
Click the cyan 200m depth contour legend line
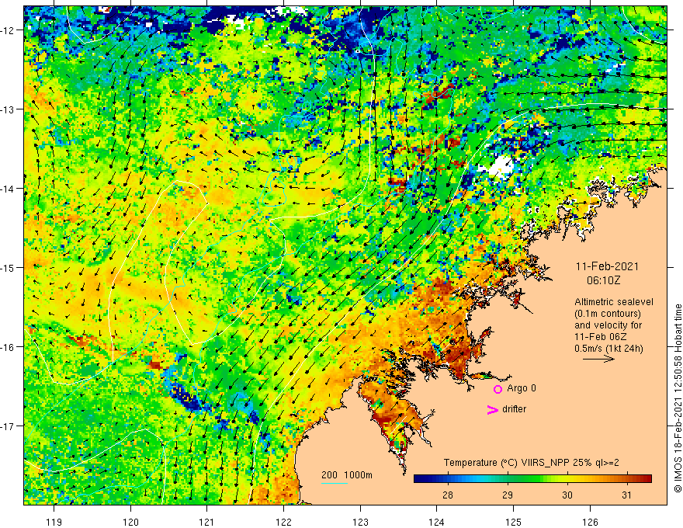(335, 484)
